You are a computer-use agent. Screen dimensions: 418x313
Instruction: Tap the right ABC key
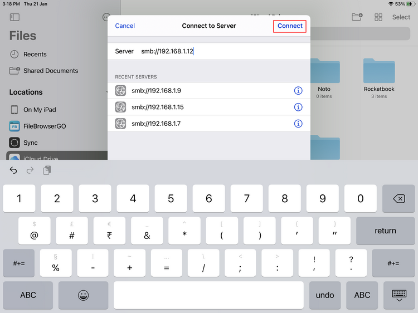click(x=362, y=295)
